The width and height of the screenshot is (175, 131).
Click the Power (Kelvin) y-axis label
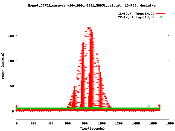click(x=3, y=66)
